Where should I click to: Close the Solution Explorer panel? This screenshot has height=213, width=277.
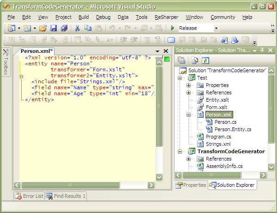pyautogui.click(x=270, y=50)
